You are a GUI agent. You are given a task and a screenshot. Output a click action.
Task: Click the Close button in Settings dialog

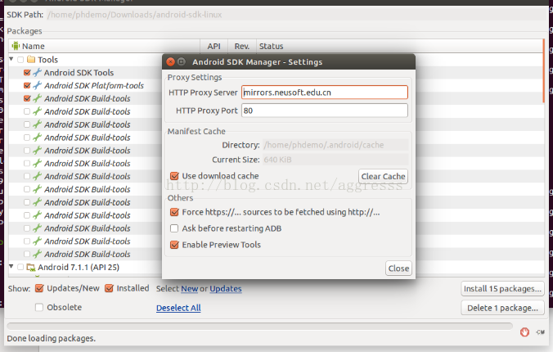[x=398, y=269]
